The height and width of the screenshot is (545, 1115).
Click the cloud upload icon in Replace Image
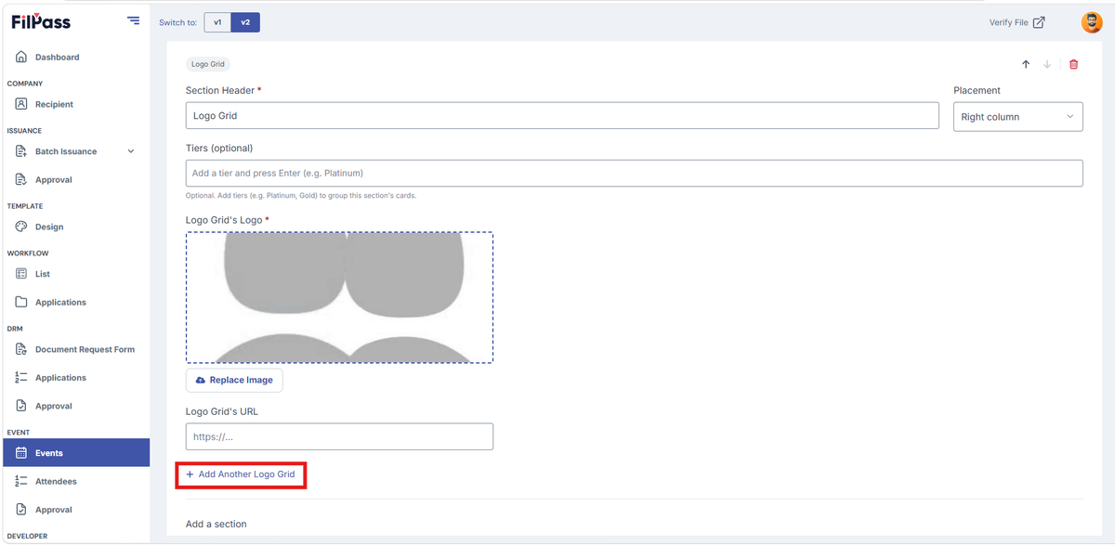tap(201, 381)
